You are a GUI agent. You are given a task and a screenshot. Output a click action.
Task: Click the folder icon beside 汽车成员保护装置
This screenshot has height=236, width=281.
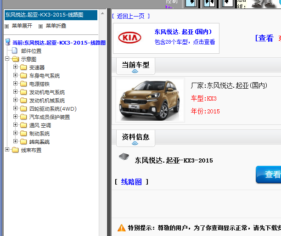pos(23,117)
